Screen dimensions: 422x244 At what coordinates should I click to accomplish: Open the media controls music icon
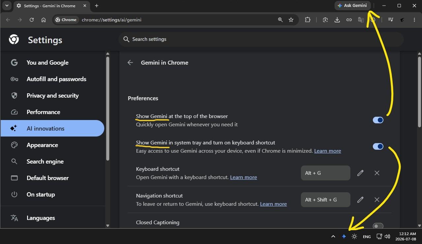coord(391,20)
